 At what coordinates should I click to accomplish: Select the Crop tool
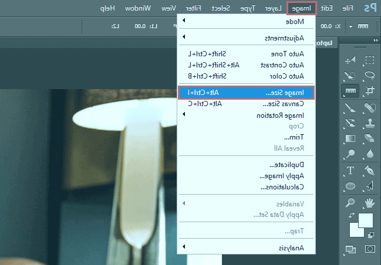pyautogui.click(x=370, y=91)
